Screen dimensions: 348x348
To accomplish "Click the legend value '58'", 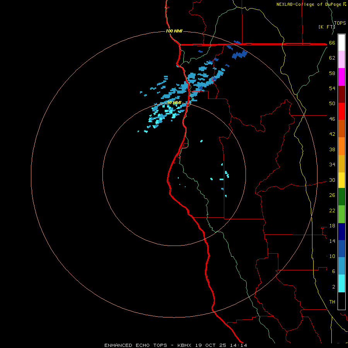I will tap(332, 73).
